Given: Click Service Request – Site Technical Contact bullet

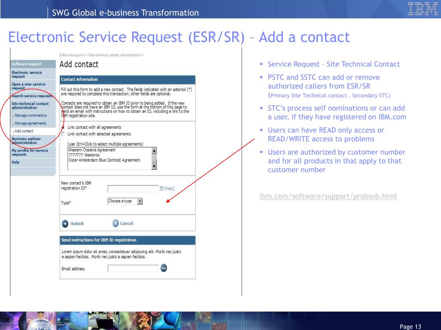Looking at the screenshot, I should click(x=334, y=64).
